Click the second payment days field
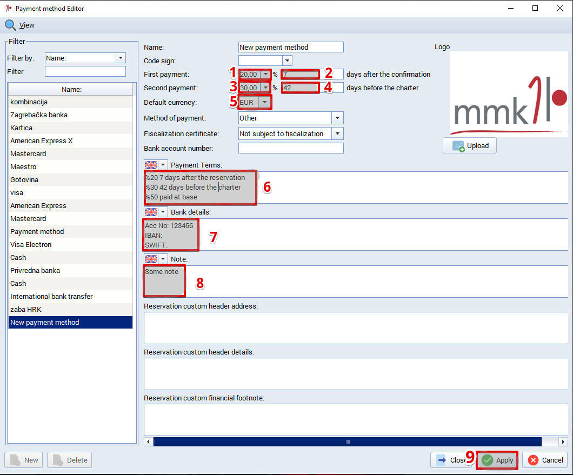This screenshot has height=475, width=573. pos(312,88)
